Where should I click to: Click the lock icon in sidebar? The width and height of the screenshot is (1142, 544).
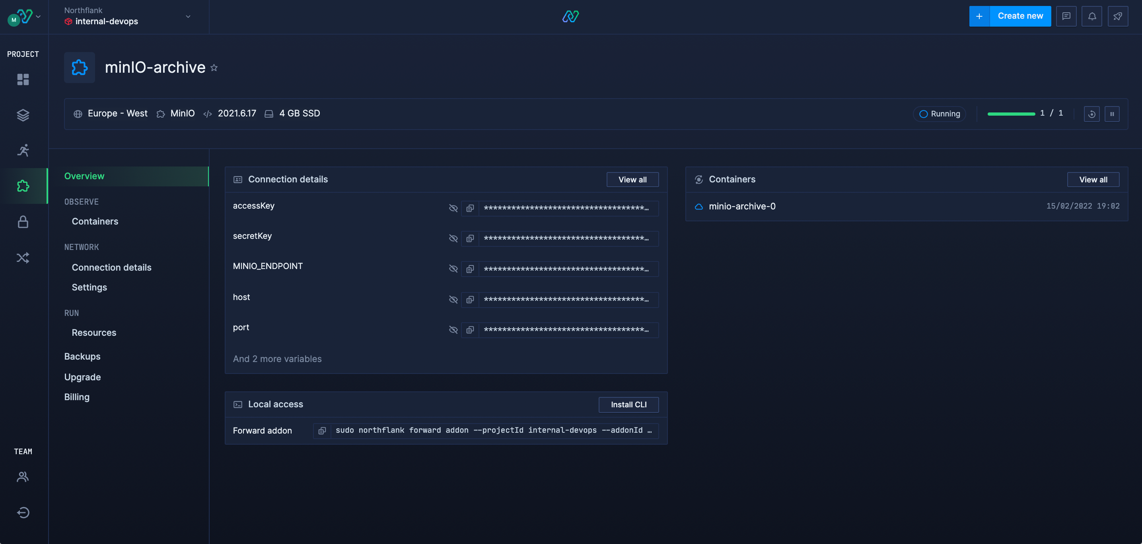pos(23,223)
